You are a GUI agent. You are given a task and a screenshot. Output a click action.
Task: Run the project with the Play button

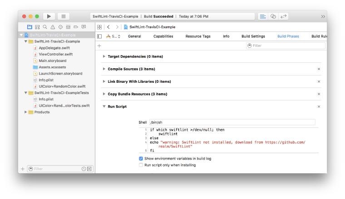pos(49,16)
